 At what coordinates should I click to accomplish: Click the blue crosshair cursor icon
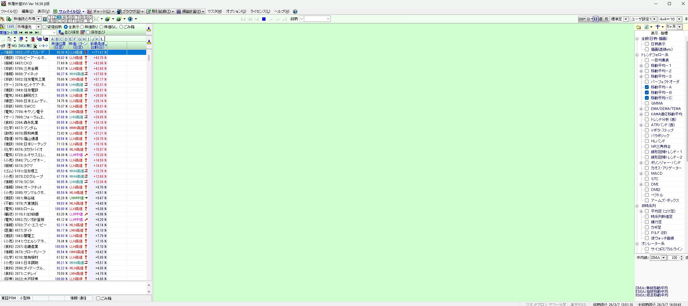658,27
